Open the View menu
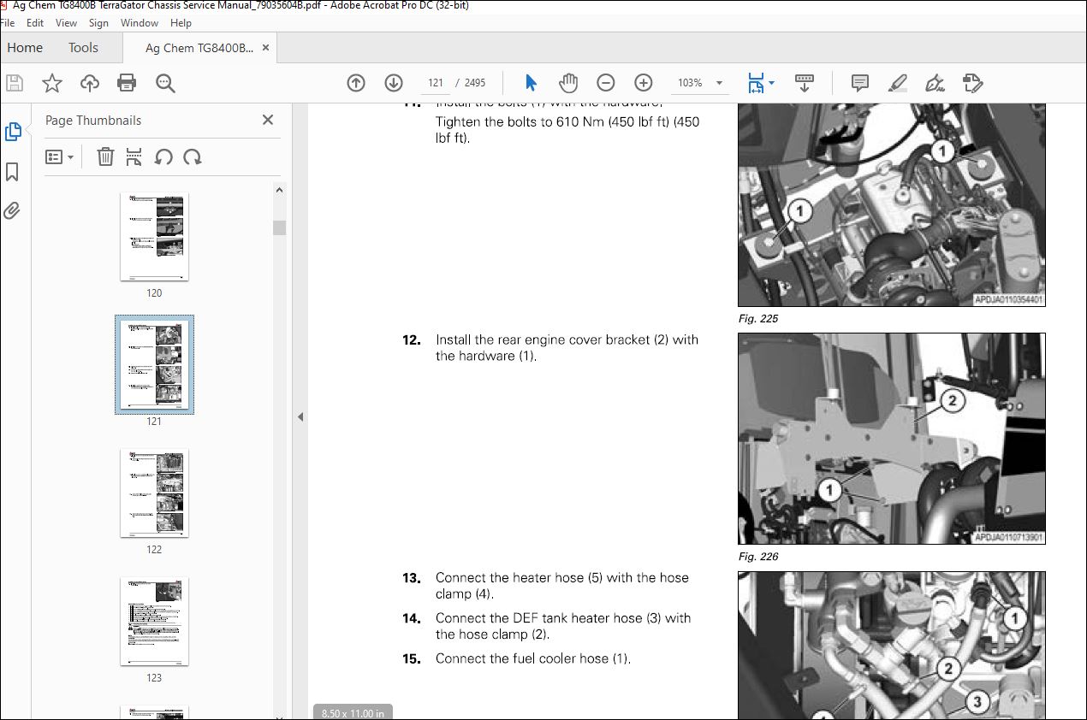 click(66, 23)
